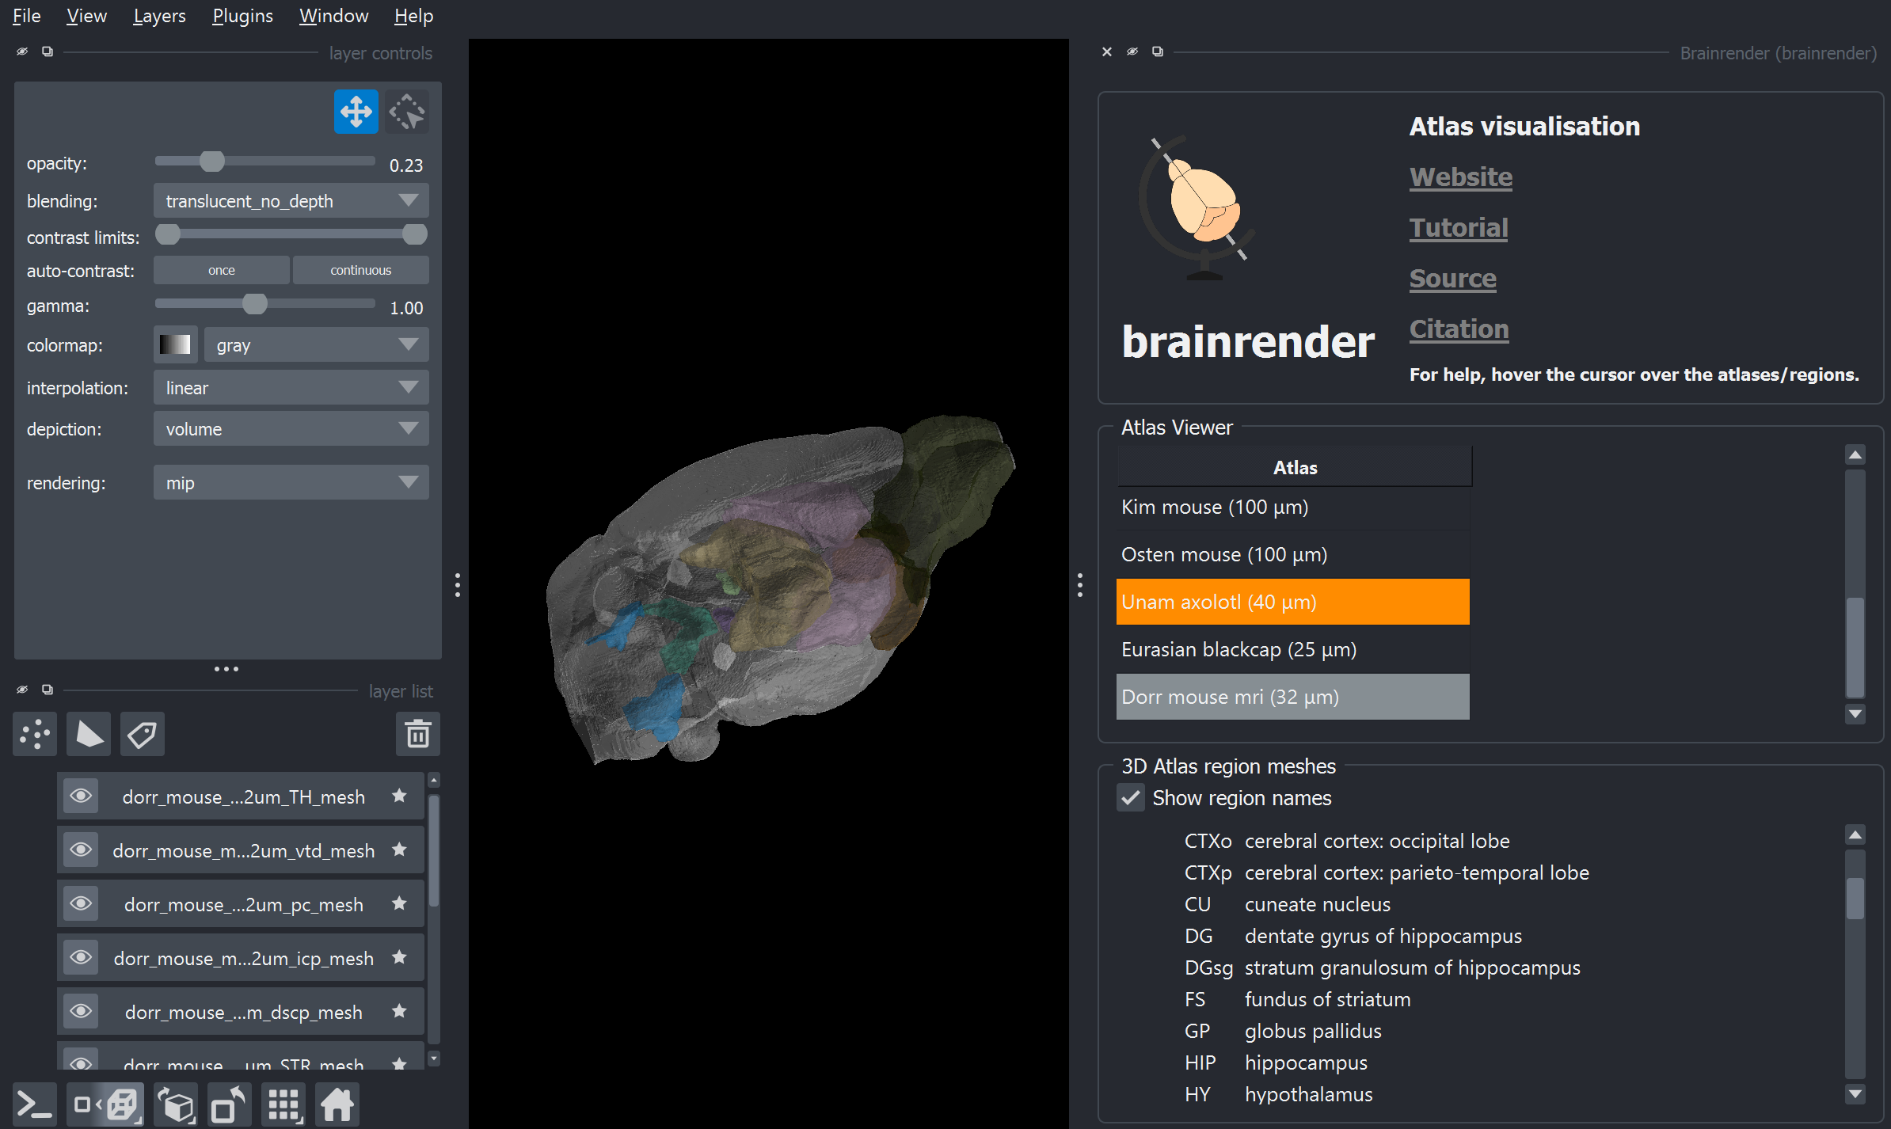Activate the transform mode in layer controls
The image size is (1891, 1129).
(407, 112)
